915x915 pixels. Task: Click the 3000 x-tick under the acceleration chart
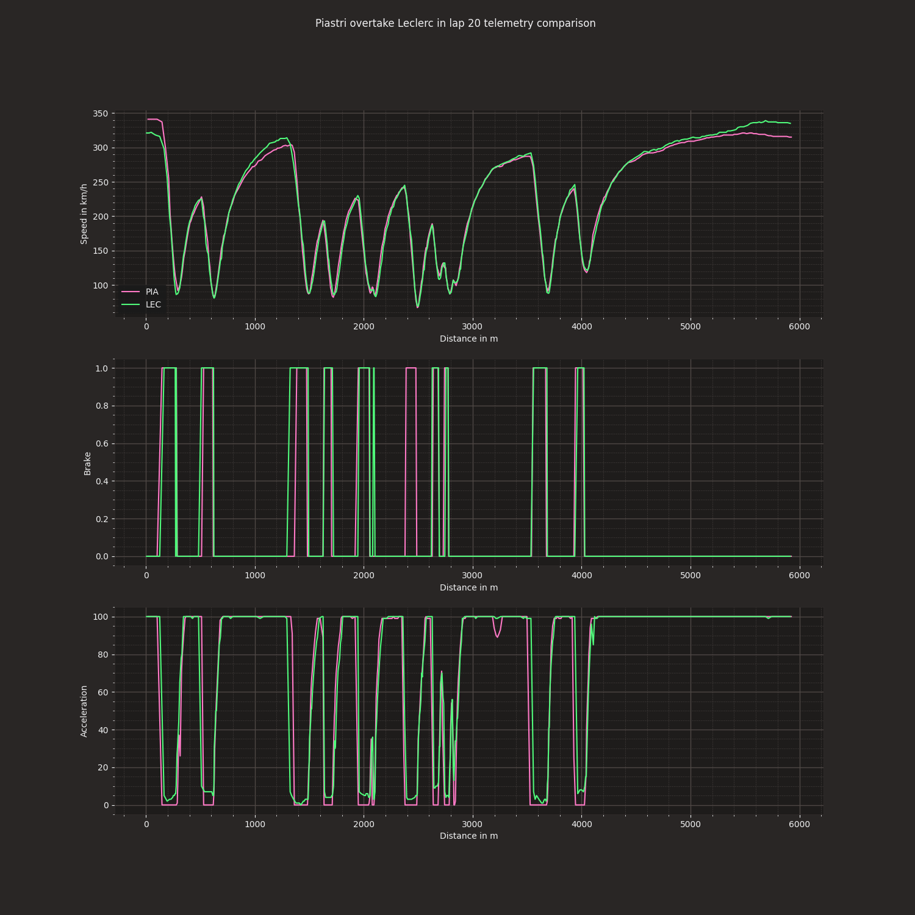pyautogui.click(x=473, y=824)
